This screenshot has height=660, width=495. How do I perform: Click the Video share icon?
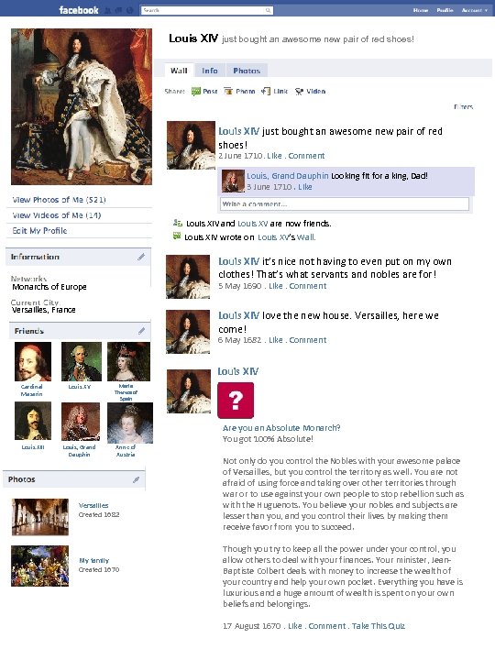coord(299,92)
